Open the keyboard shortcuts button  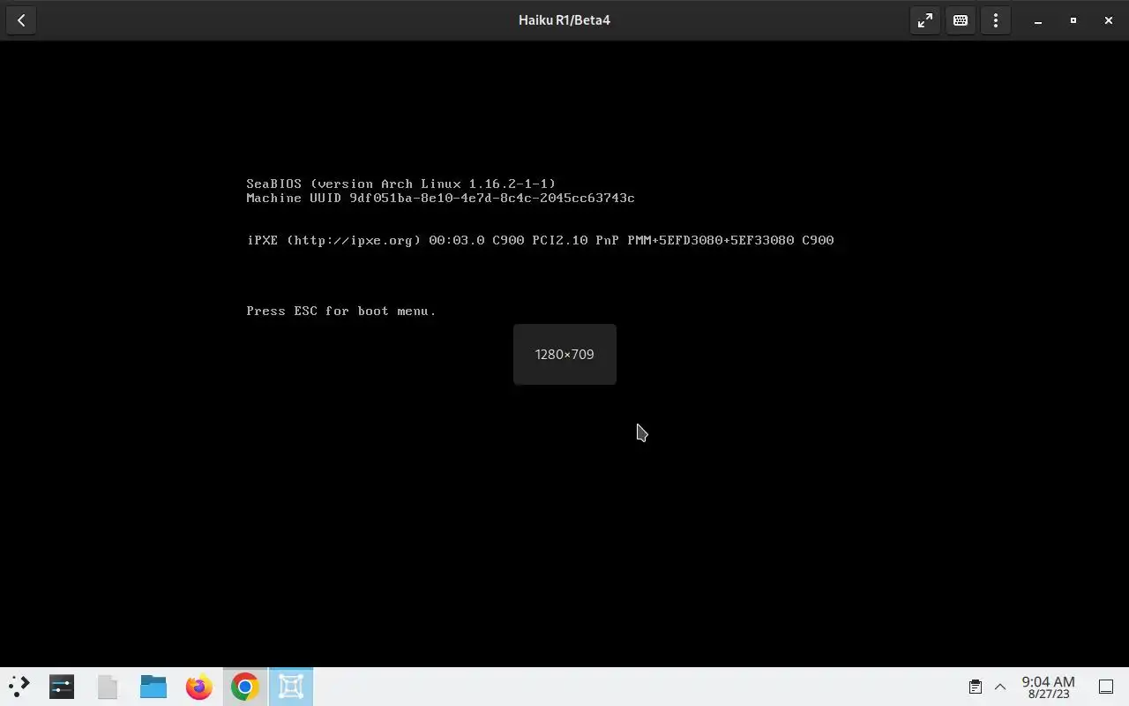coord(961,20)
